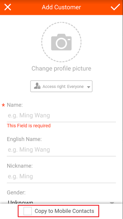Tap the Change profile picture text
The width and height of the screenshot is (123, 219).
tap(61, 69)
